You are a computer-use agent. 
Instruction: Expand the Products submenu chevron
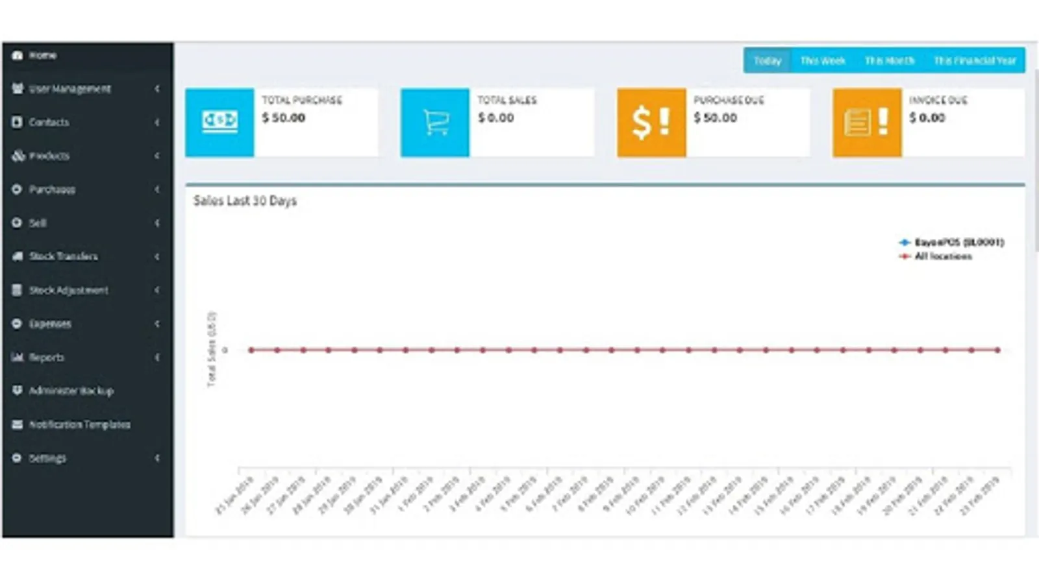point(157,156)
